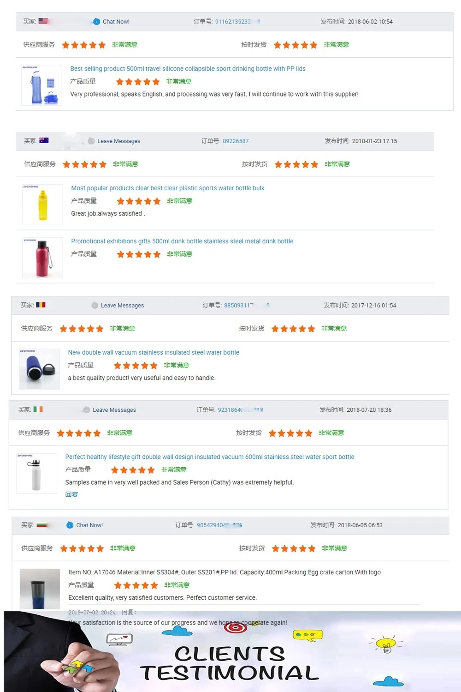Click the Irish flag buyer icon

click(x=38, y=409)
